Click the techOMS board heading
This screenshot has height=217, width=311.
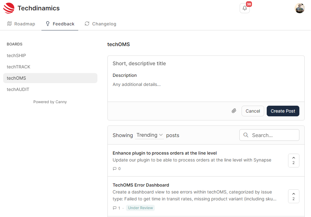coord(119,44)
